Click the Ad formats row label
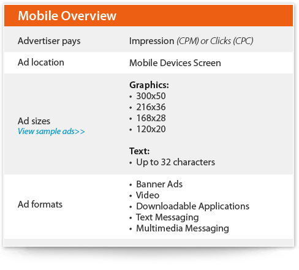The width and height of the screenshot is (299, 270). tap(40, 204)
